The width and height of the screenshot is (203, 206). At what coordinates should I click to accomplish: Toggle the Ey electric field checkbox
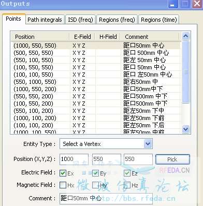pyautogui.click(x=95, y=173)
